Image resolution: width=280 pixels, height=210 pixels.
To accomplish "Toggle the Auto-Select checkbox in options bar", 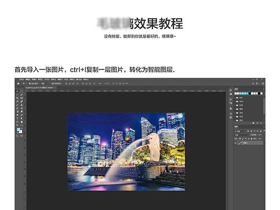I will (30, 83).
